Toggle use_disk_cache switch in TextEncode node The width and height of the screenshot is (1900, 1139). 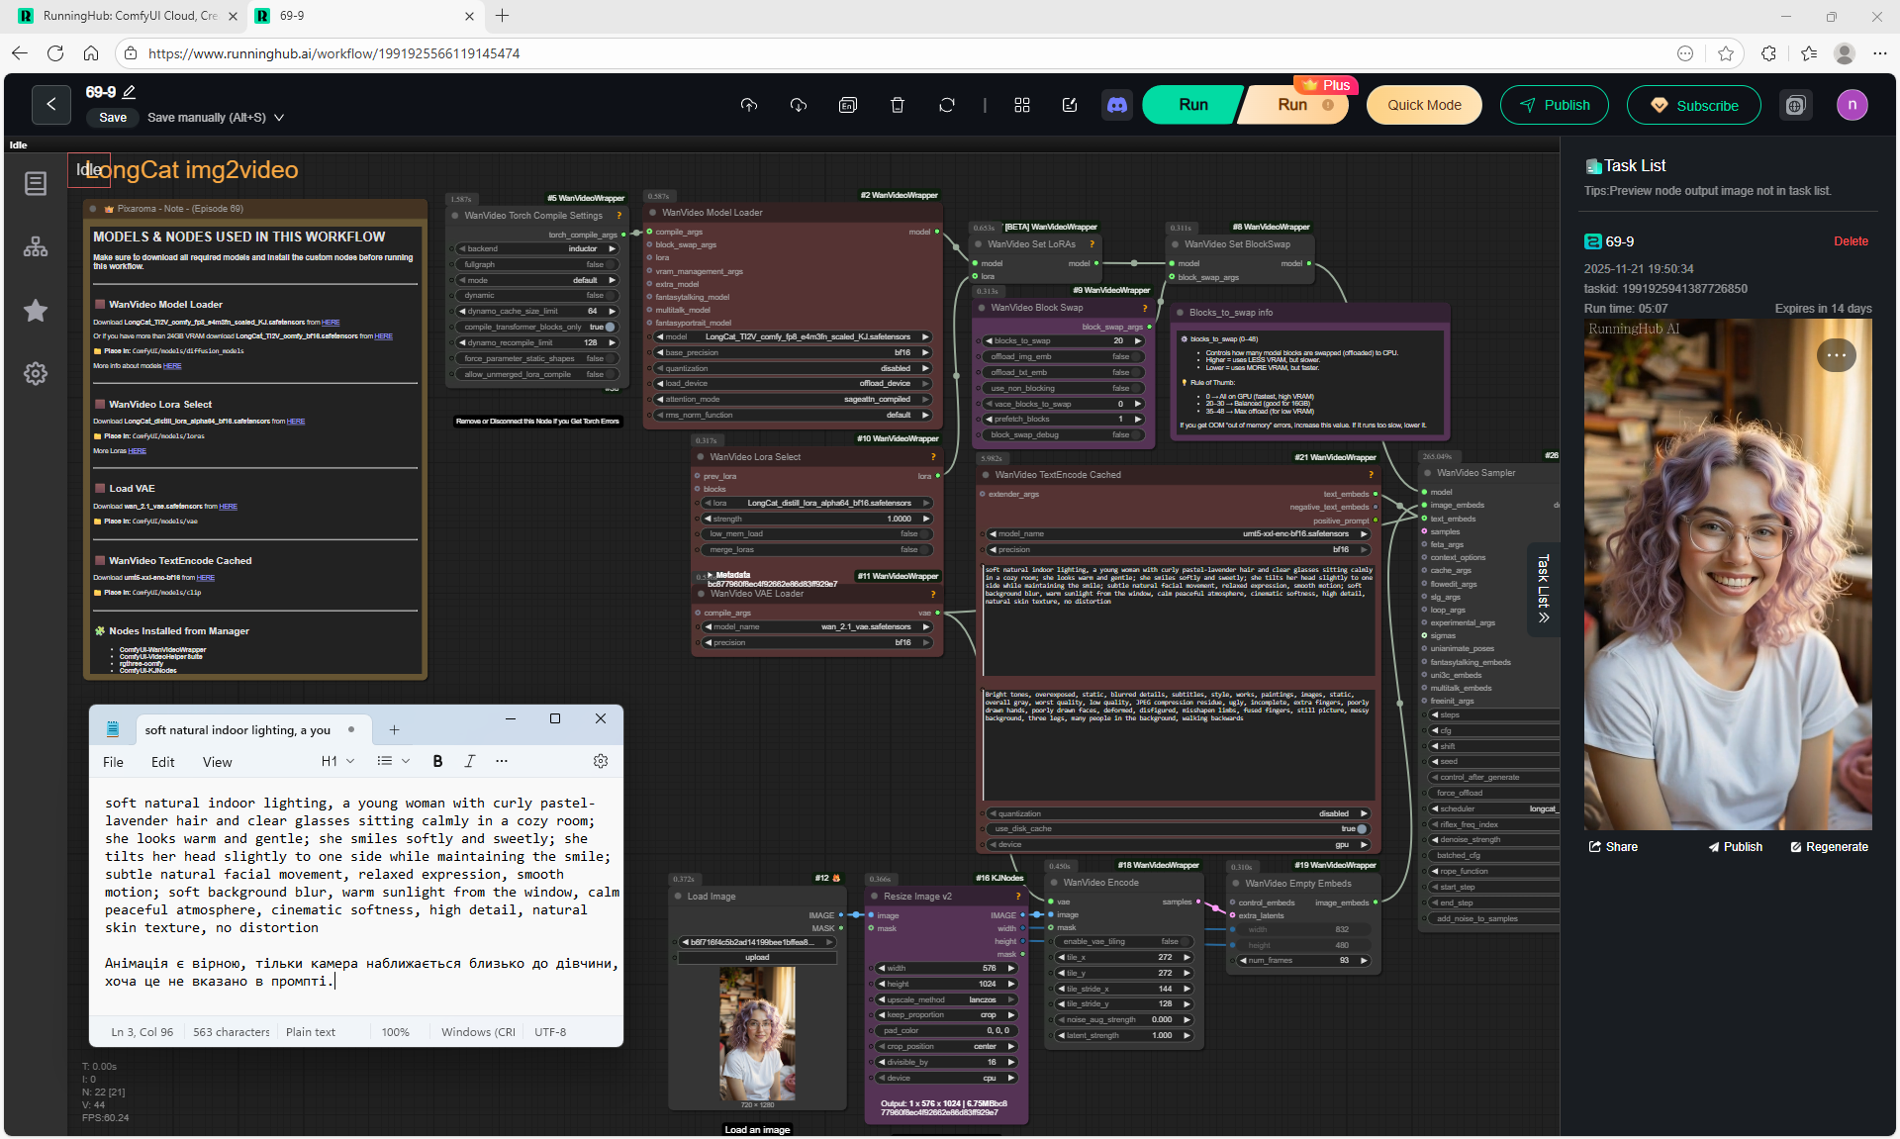(1362, 829)
